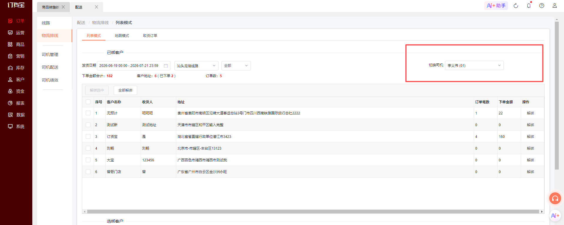Open 线路 in the submenu

tap(54, 23)
